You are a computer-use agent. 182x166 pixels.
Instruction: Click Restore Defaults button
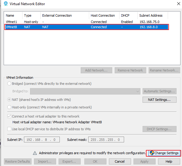click(18, 161)
